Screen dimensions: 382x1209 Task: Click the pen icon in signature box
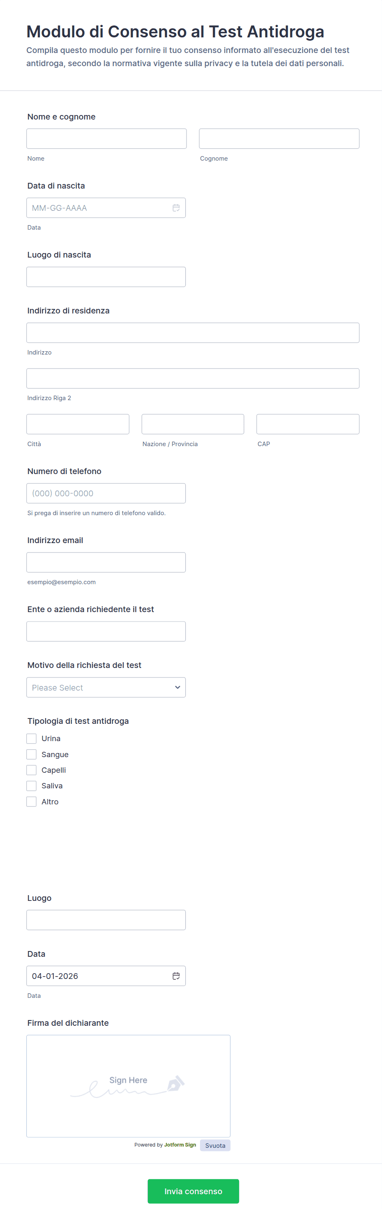coord(176,1083)
